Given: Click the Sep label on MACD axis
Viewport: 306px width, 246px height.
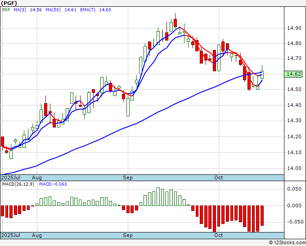Looking at the screenshot, I should [x=128, y=235].
